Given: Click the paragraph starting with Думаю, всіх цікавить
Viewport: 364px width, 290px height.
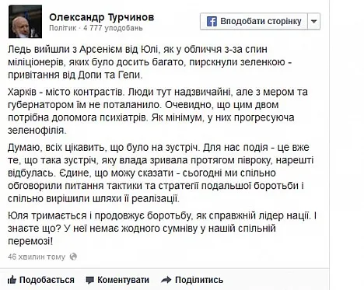Looking at the screenshot, I should [x=161, y=173].
